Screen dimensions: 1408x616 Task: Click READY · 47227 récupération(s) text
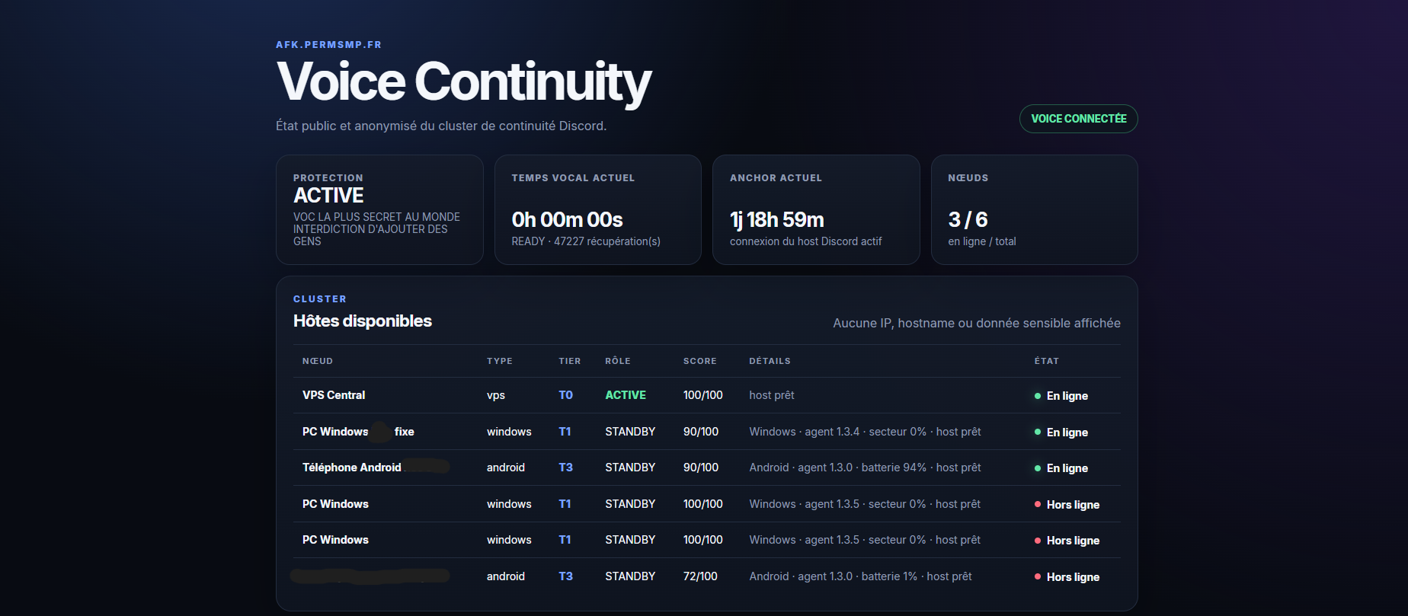585,241
